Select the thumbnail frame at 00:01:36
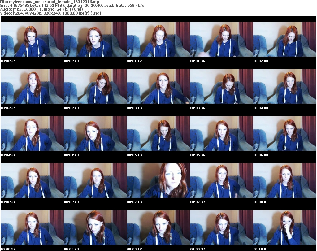 [222, 39]
